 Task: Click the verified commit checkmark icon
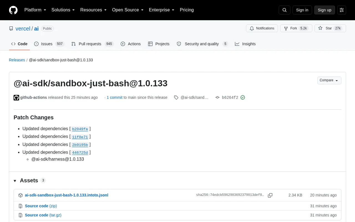pos(243,97)
